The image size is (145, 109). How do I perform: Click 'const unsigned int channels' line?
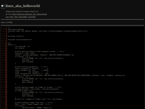coord(32,69)
